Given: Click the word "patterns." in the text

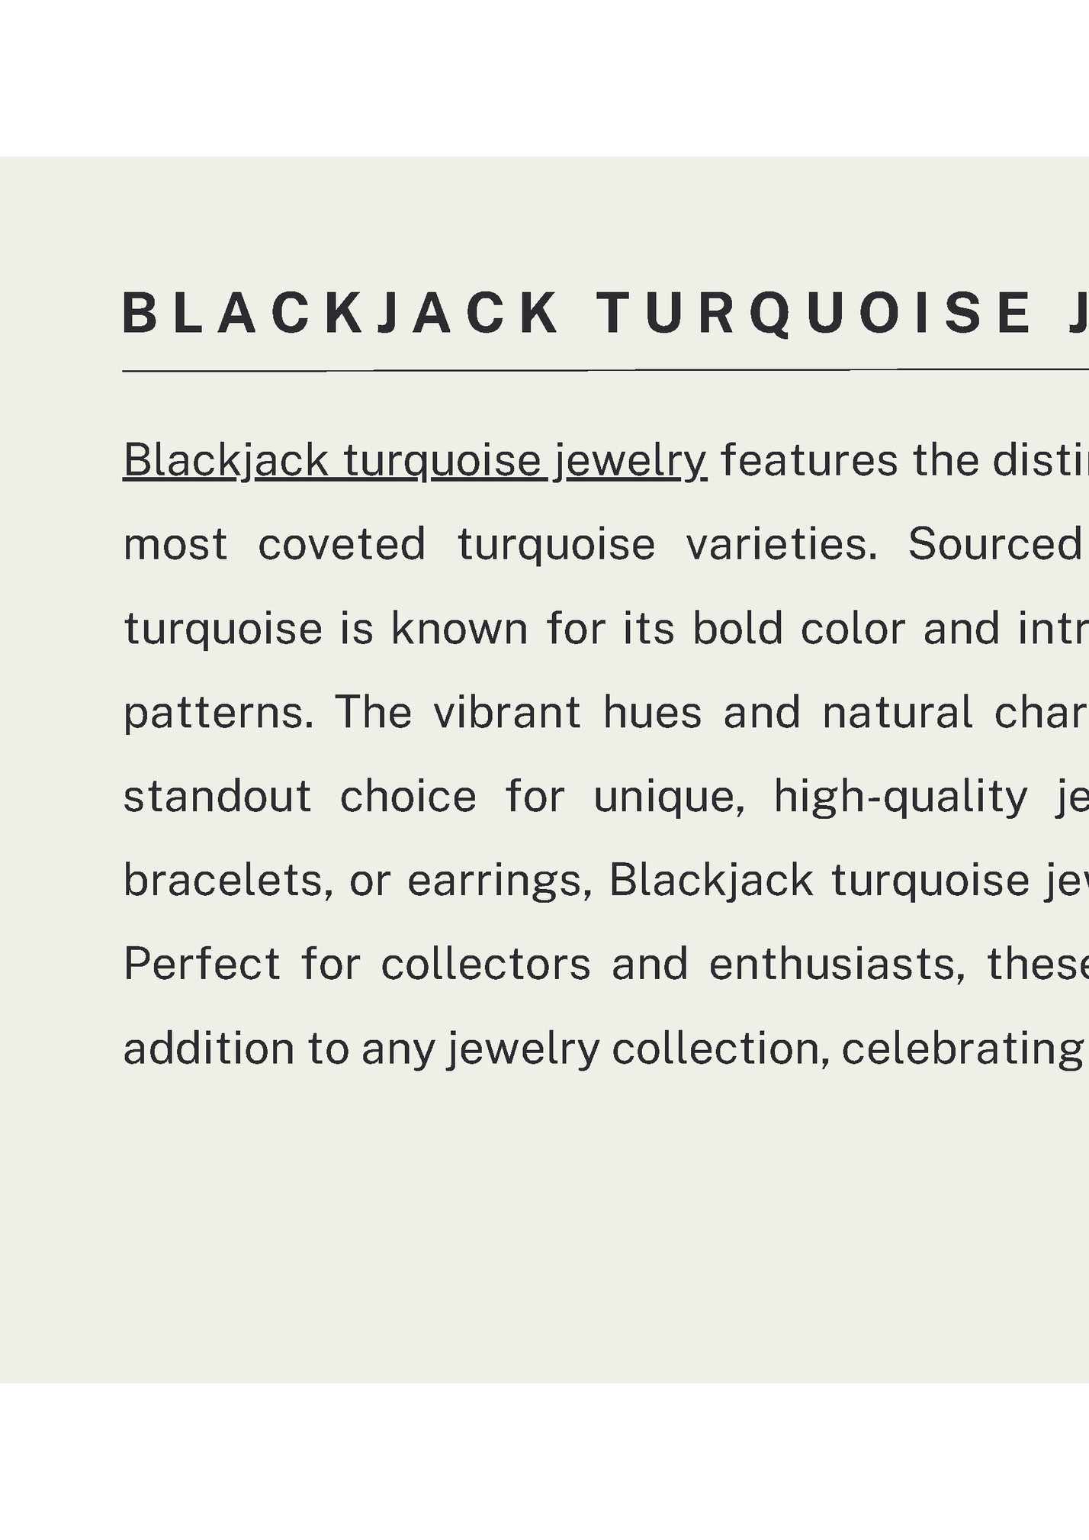Looking at the screenshot, I should tap(219, 712).
